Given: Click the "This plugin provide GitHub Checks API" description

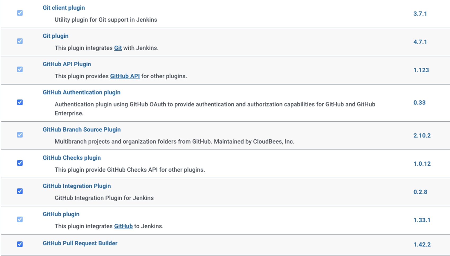Looking at the screenshot, I should click(130, 170).
